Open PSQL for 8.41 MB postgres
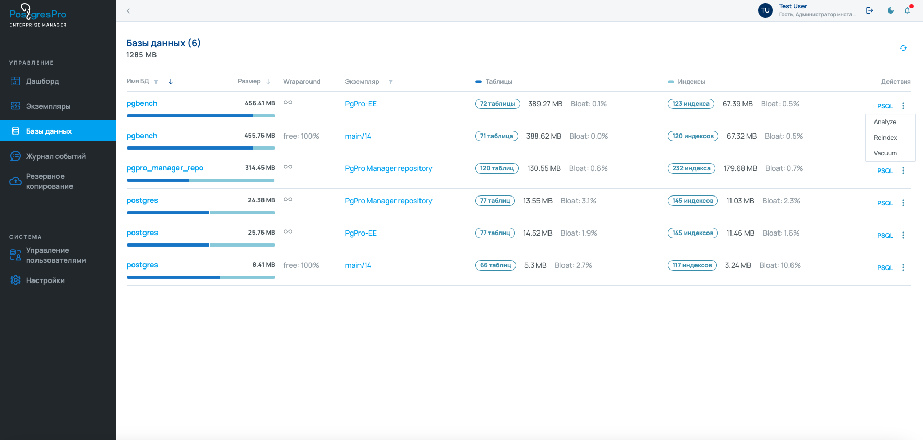923x440 pixels. (x=885, y=267)
